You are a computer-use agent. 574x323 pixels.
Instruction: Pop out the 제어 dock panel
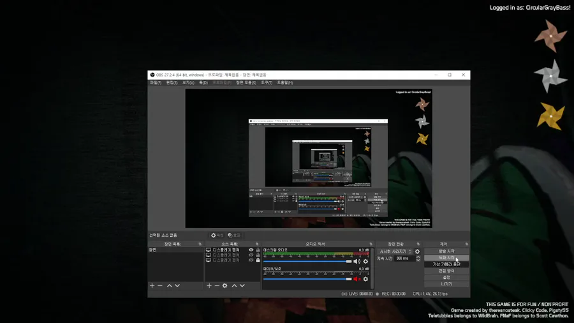point(466,244)
